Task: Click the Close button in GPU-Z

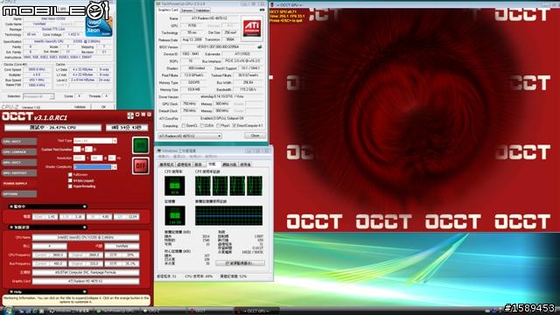Action: (x=255, y=136)
